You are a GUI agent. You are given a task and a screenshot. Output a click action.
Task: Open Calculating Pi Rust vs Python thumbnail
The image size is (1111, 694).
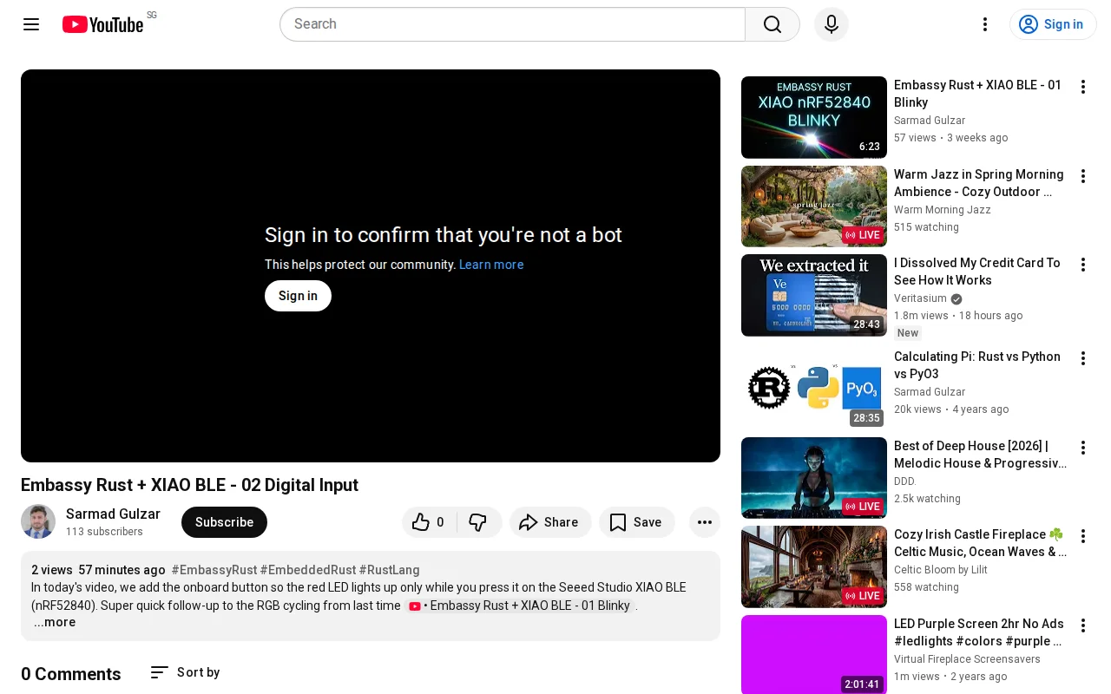coord(814,389)
